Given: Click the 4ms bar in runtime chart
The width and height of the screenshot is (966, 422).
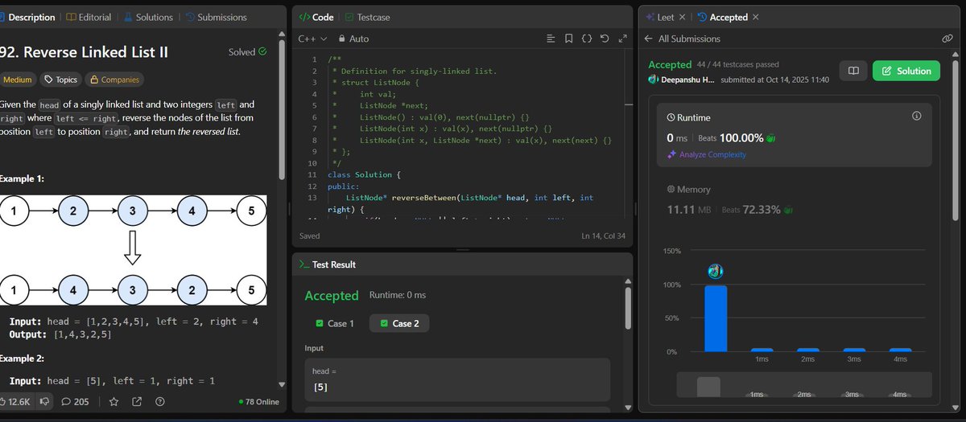Looking at the screenshot, I should click(x=901, y=350).
